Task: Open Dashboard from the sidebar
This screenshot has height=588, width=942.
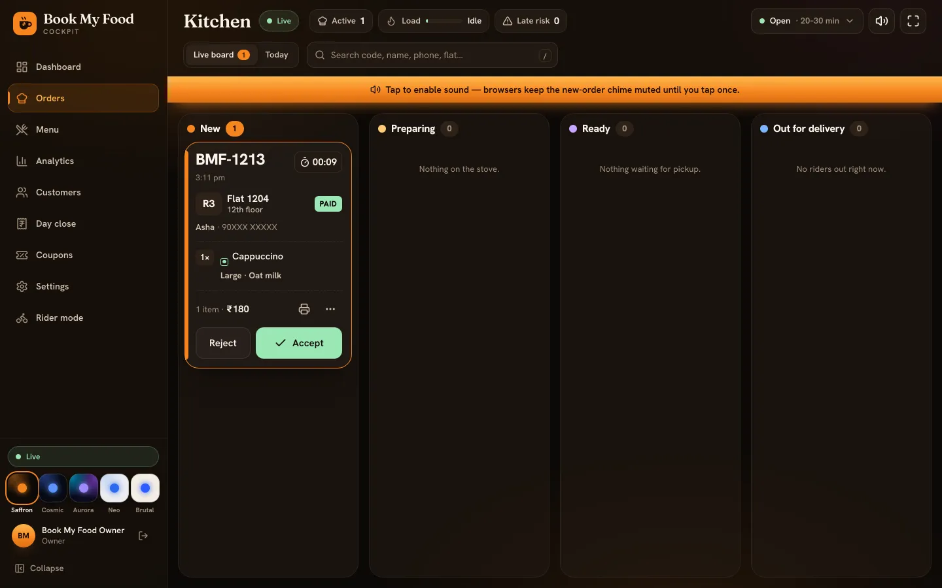Action: coord(83,67)
